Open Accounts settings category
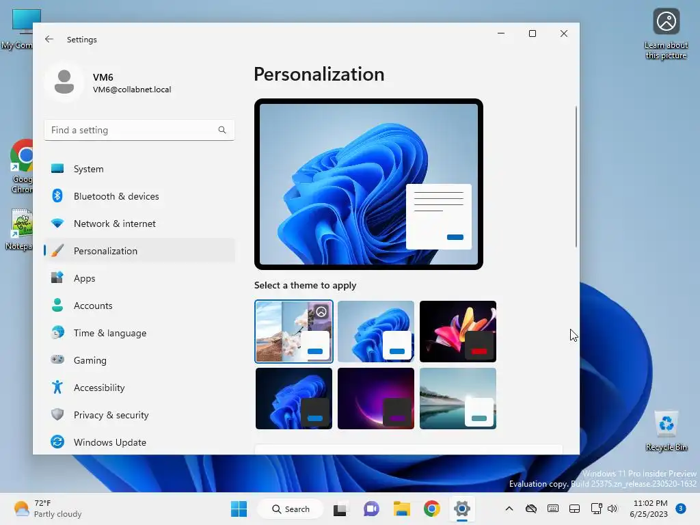Viewport: 700px width, 525px height. tap(139, 306)
